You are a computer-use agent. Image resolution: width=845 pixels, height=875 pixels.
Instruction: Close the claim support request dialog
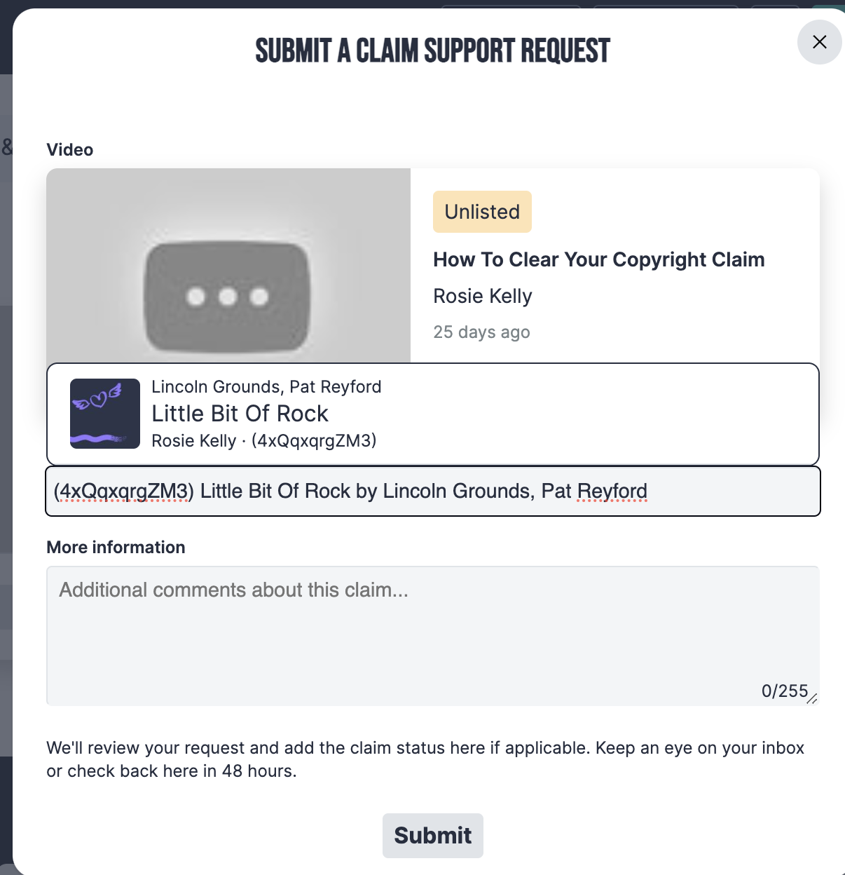(x=819, y=42)
